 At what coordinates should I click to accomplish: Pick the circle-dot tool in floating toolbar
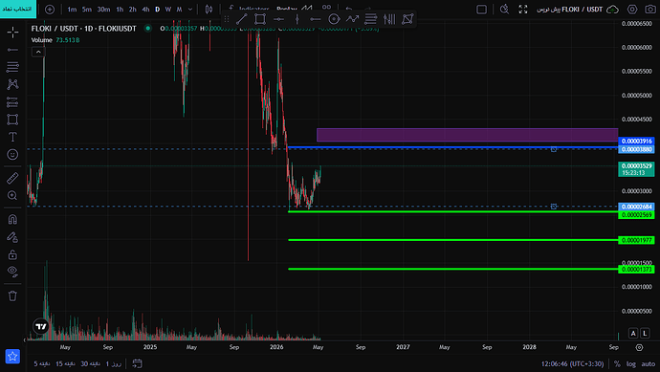pyautogui.click(x=334, y=19)
